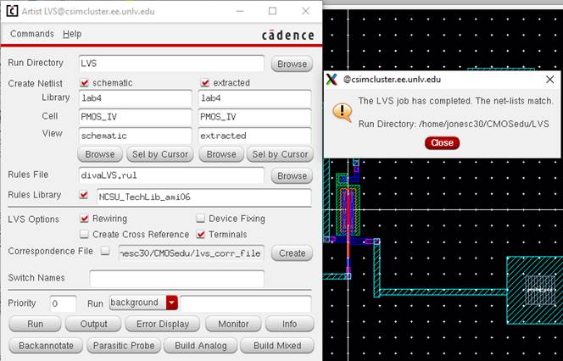This screenshot has height=361, width=563.
Task: Enable the Correspondence File checkbox
Action: click(105, 251)
